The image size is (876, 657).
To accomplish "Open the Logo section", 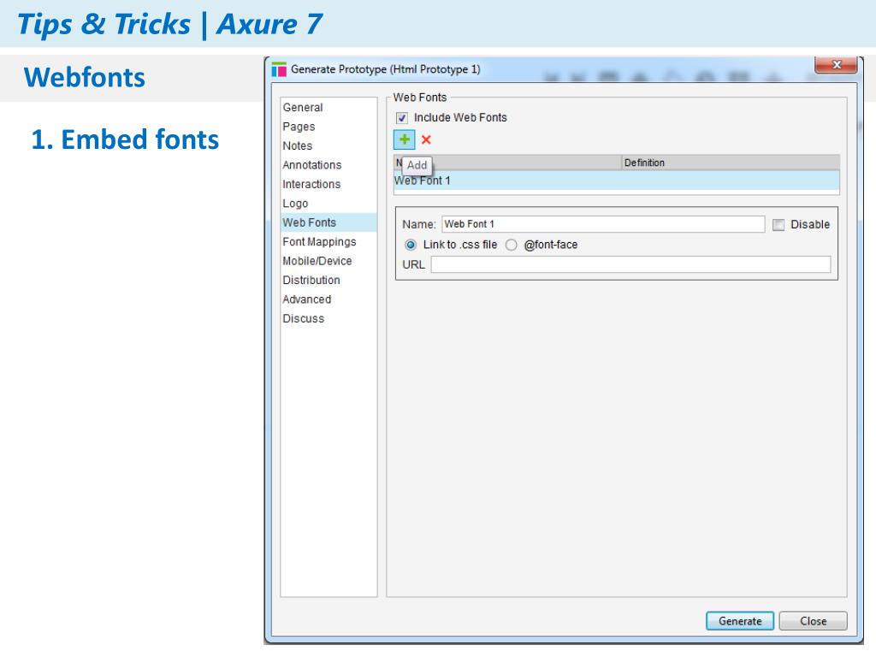I will [328, 204].
